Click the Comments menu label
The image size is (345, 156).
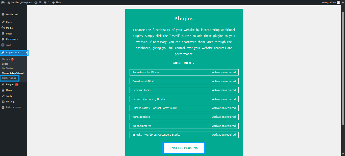(12, 39)
